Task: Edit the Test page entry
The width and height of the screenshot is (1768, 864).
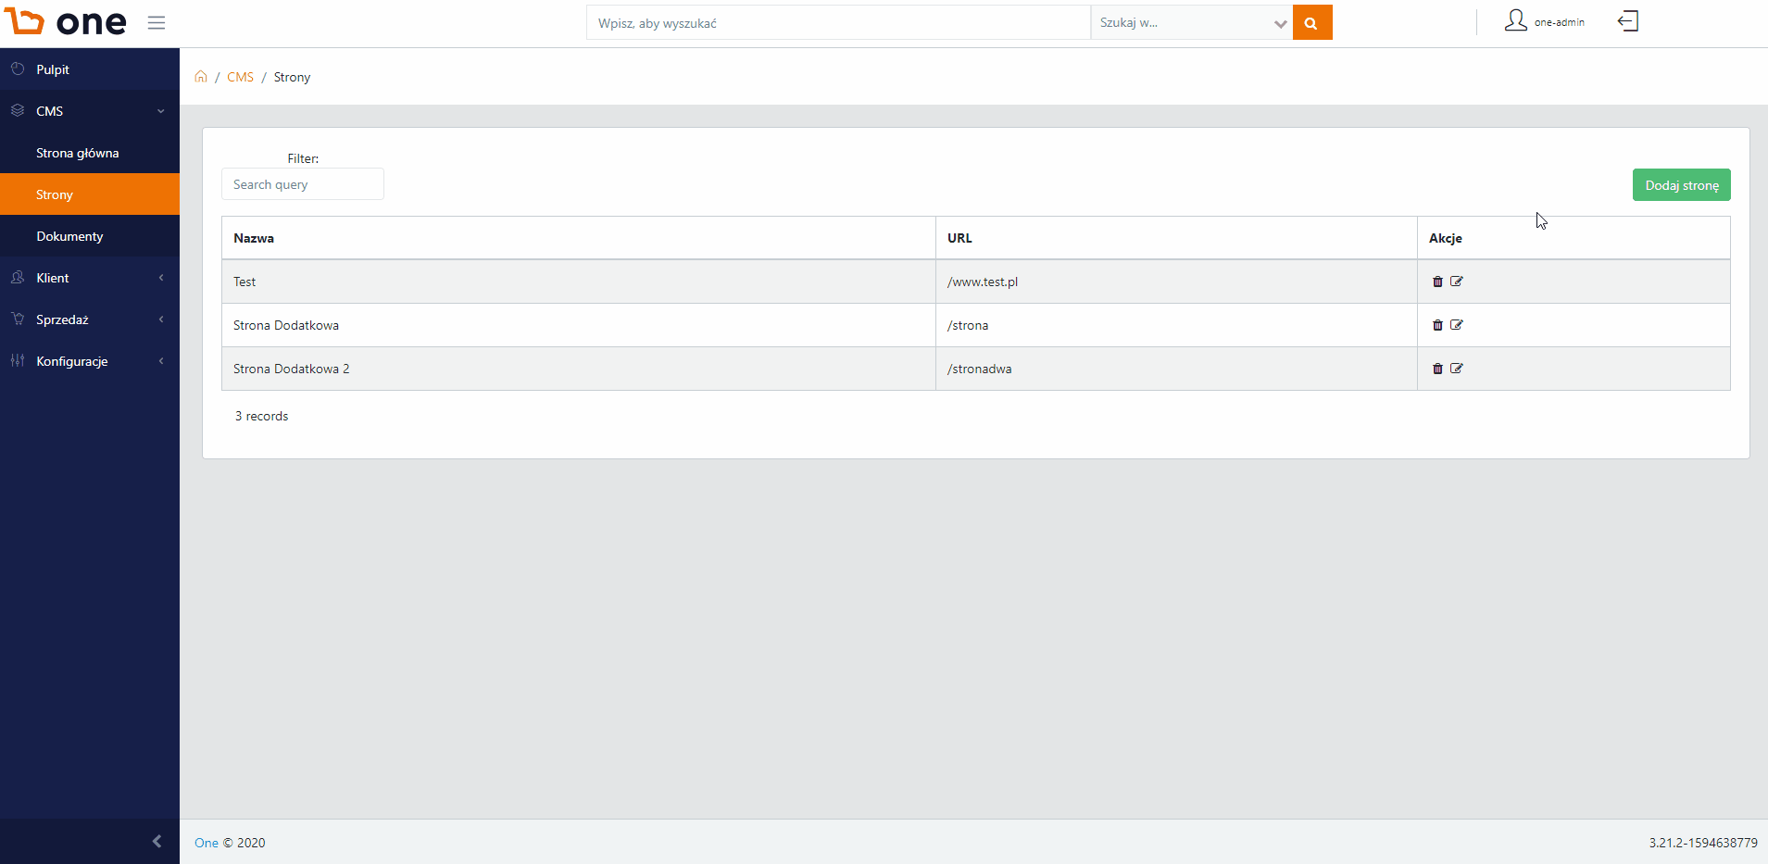Action: tap(1457, 282)
